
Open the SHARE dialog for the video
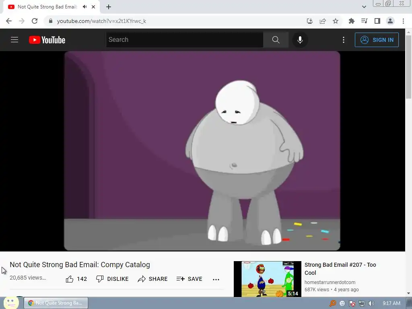tap(152, 279)
